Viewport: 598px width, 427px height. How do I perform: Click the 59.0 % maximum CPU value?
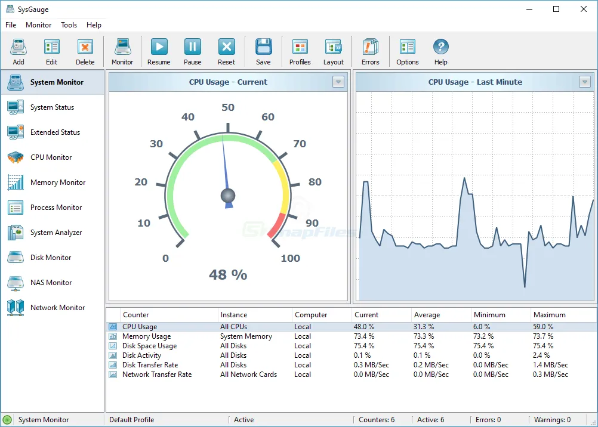[x=543, y=327]
